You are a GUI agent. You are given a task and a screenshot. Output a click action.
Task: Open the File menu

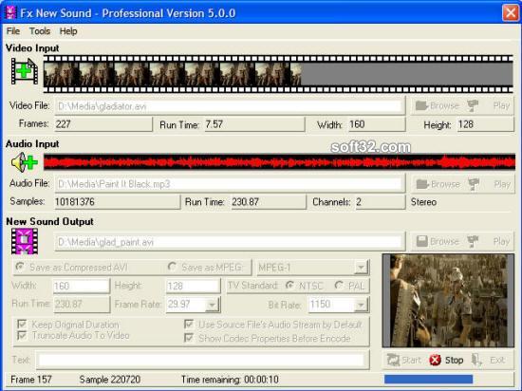[x=13, y=31]
